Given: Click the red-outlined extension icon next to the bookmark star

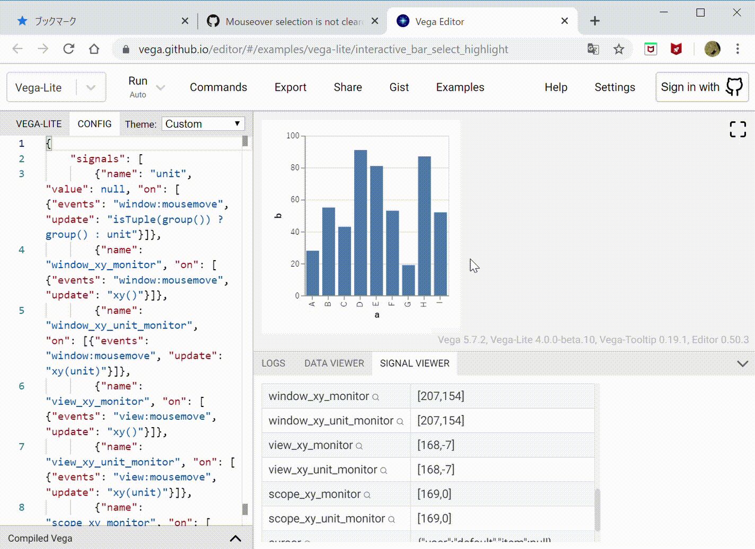Looking at the screenshot, I should (651, 49).
